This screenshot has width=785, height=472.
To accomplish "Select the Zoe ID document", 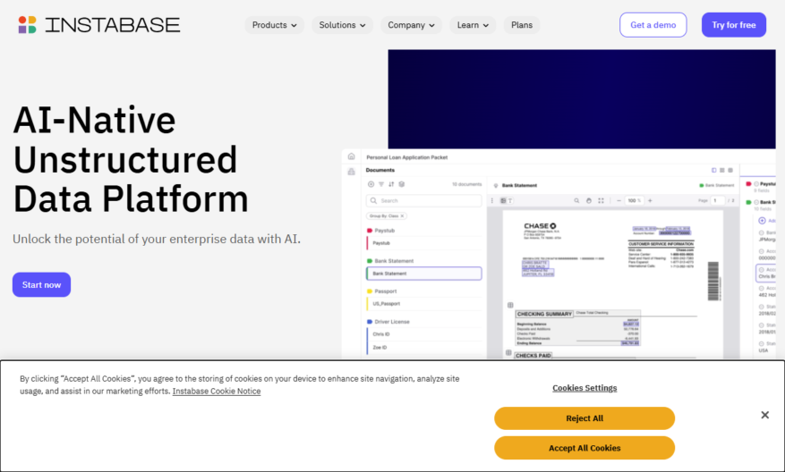I will click(x=424, y=347).
